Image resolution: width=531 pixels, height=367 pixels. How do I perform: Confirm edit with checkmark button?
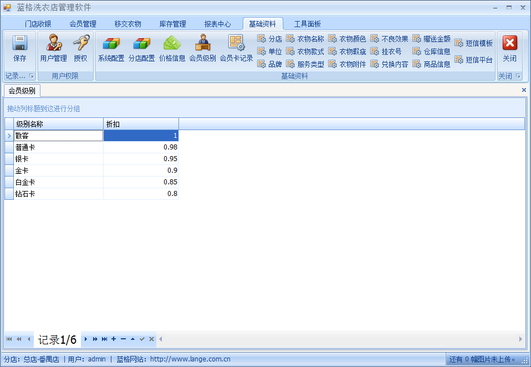142,339
